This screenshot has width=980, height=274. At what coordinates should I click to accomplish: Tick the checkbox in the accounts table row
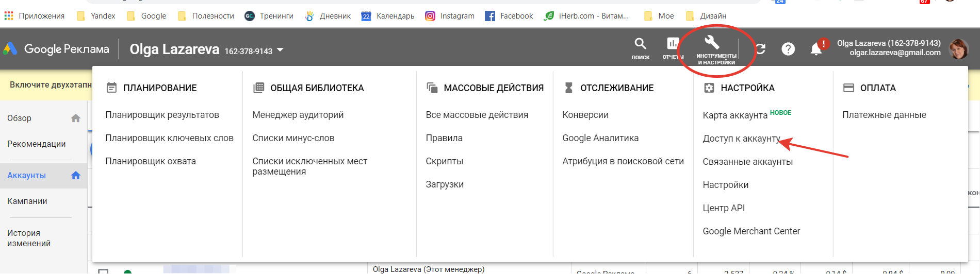coord(103,271)
